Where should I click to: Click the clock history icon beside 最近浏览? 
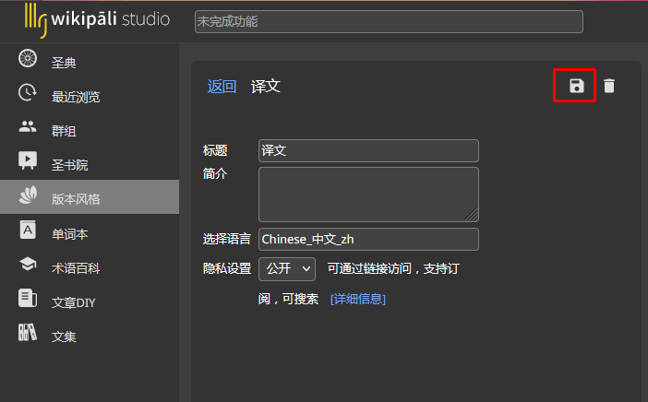coord(28,92)
